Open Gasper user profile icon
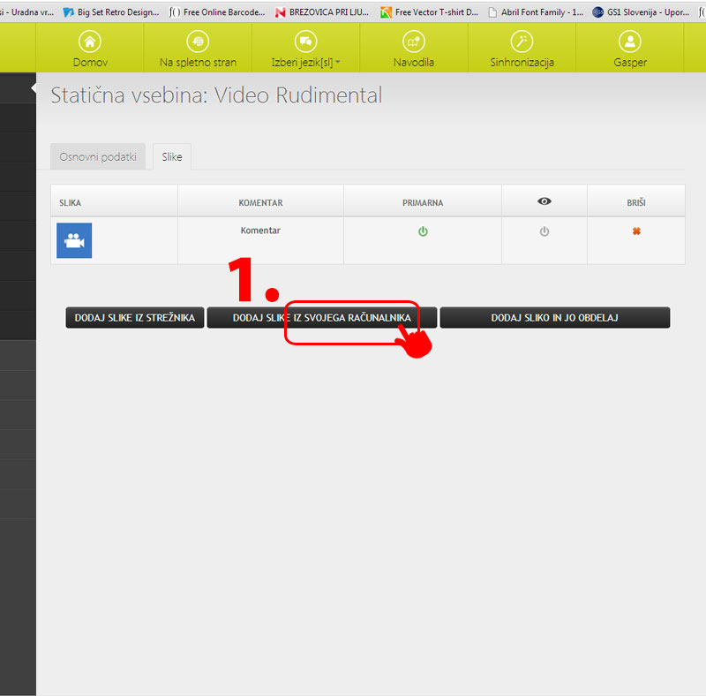The image size is (706, 696). 630,42
